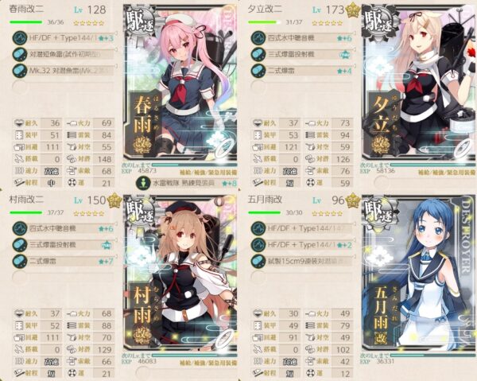The height and width of the screenshot is (381, 477).
Task: Select Harusame's Mk.32 ASW torpedo icon
Action: 20,71
